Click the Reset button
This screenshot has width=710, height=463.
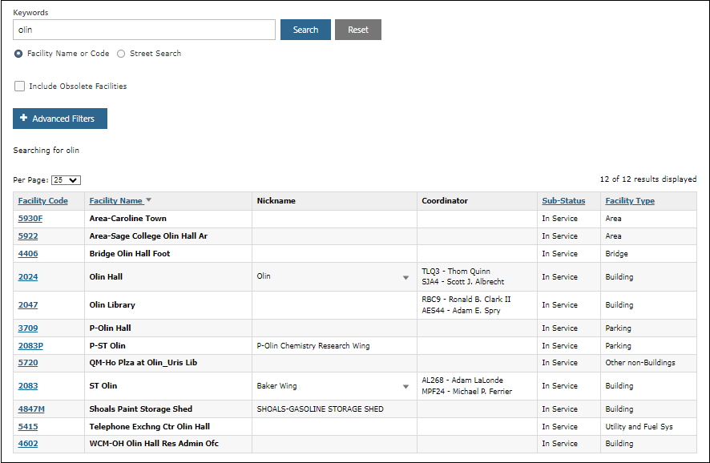(358, 30)
